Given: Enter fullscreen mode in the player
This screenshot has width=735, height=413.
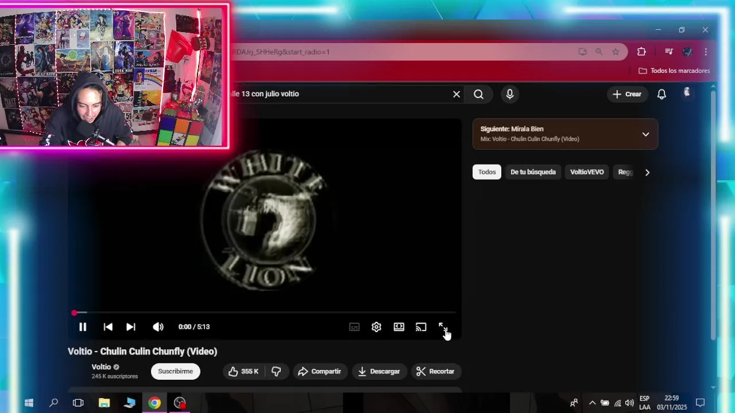Looking at the screenshot, I should [x=443, y=326].
